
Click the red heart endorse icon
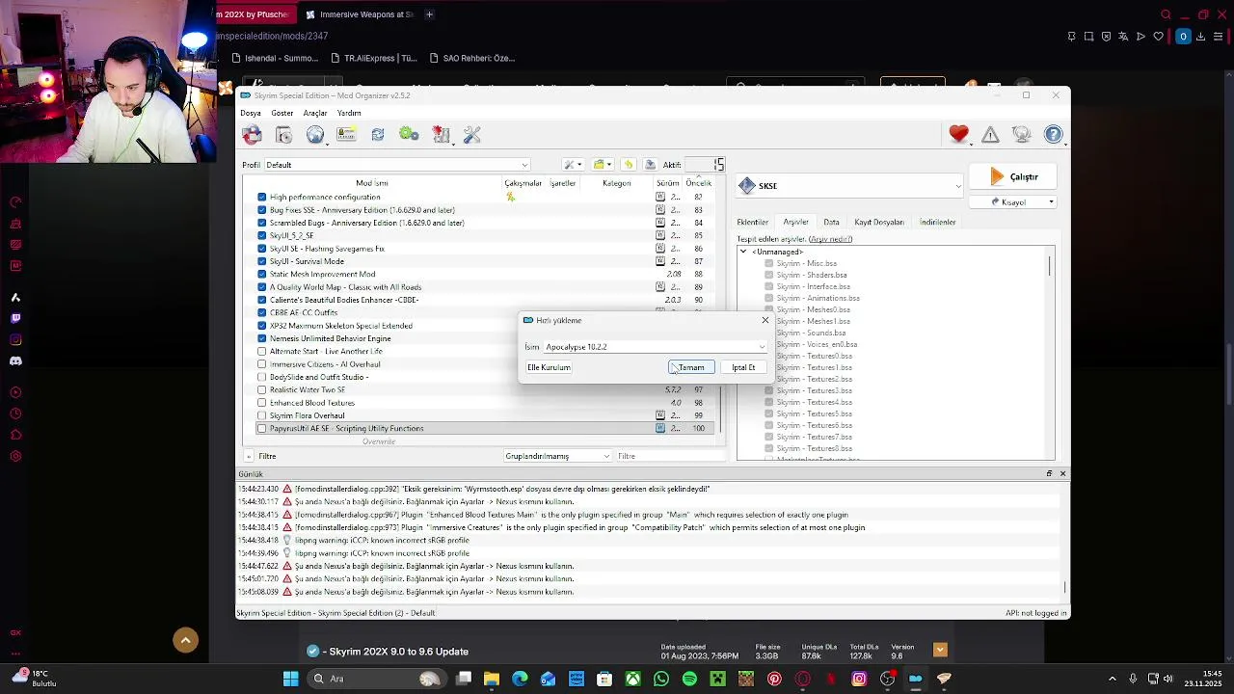(958, 135)
